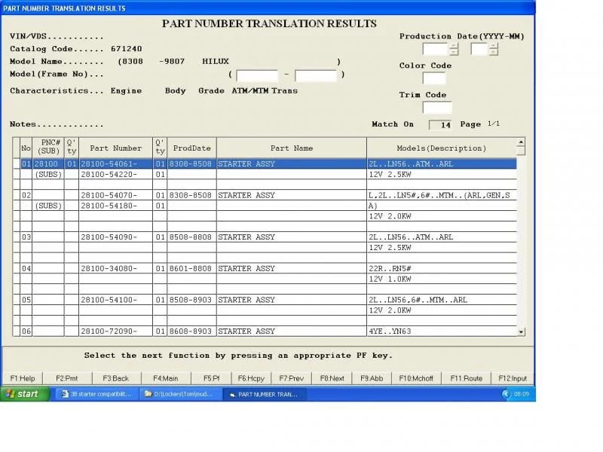Click the Production Date year input field

tap(436, 49)
